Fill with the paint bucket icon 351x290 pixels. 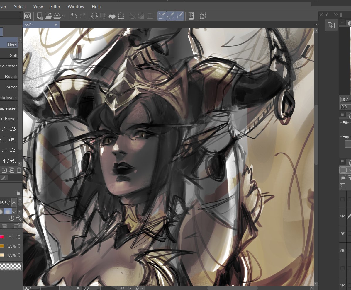(112, 16)
